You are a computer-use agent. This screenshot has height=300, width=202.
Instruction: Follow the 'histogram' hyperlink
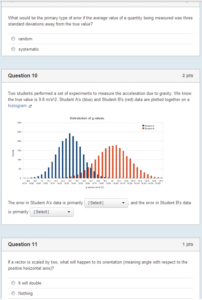[17, 106]
